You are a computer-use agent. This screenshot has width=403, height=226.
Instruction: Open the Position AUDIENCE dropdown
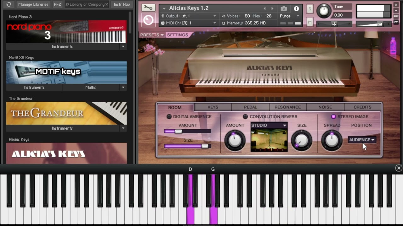click(x=362, y=140)
